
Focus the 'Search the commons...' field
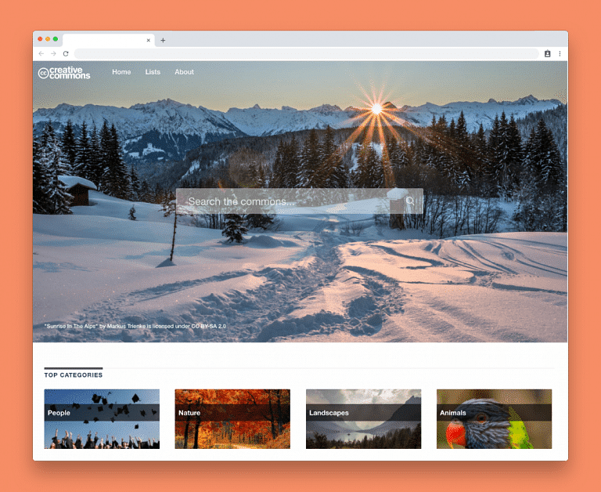(290, 201)
